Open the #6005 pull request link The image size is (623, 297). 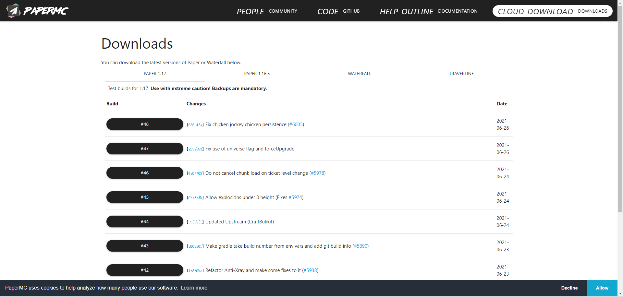click(x=296, y=125)
